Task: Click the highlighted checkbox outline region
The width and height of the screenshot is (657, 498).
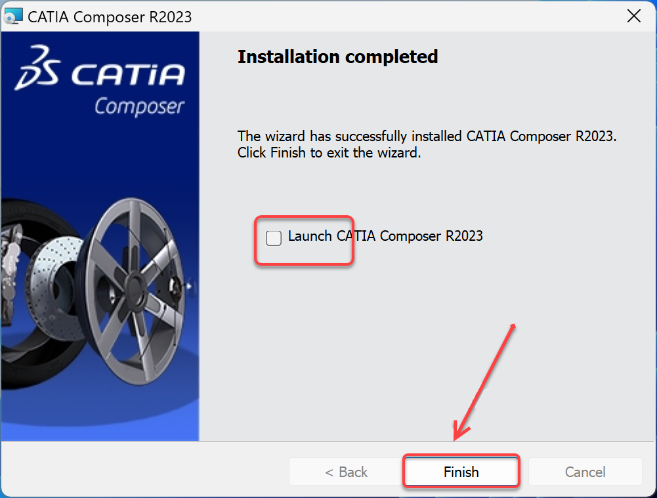Action: click(x=304, y=240)
